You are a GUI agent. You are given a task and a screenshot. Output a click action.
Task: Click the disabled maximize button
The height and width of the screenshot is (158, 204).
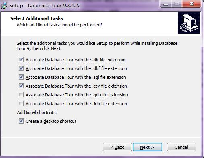[x=177, y=4]
